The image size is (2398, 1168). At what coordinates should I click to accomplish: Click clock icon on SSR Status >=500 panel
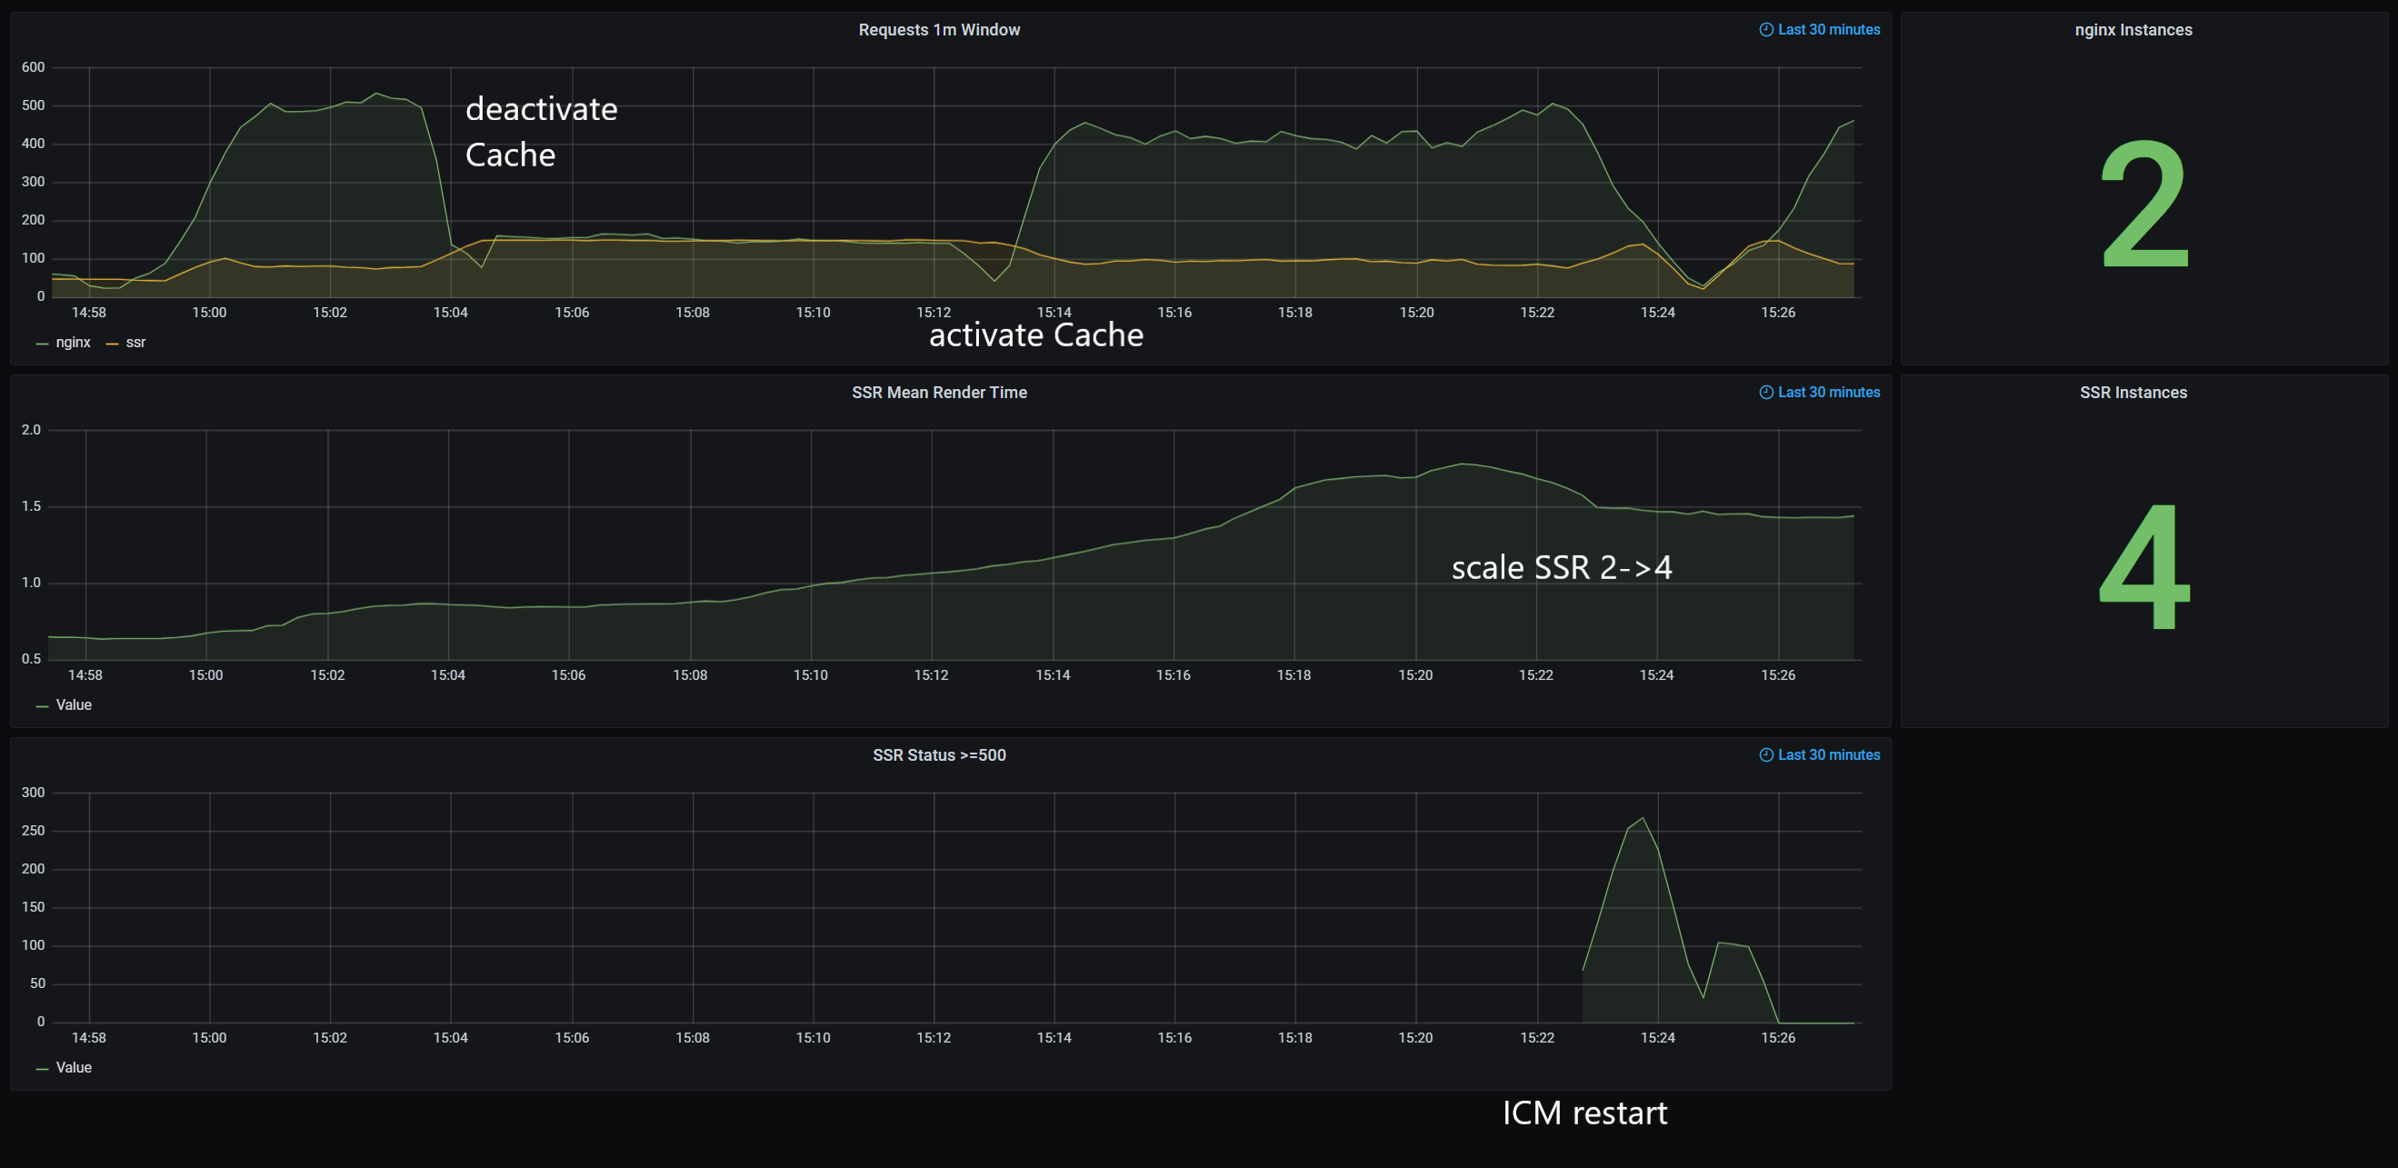1765,754
